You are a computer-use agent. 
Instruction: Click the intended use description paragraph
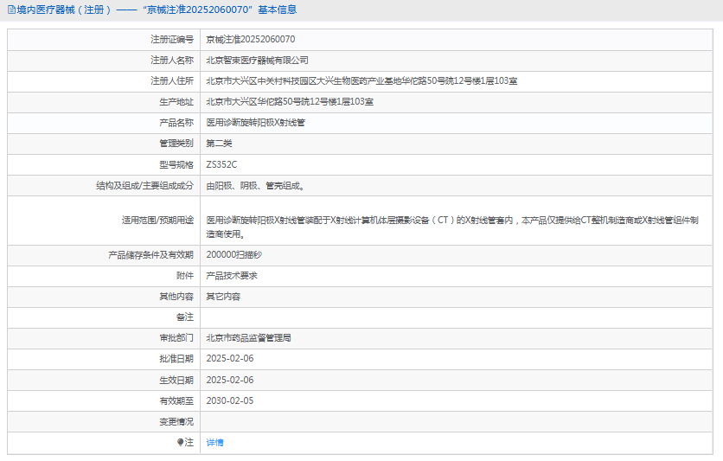[451, 227]
